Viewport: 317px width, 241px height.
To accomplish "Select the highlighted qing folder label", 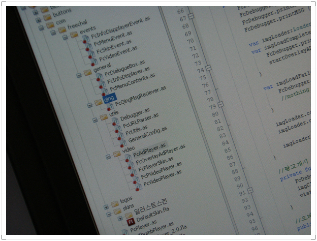I will 109,98.
